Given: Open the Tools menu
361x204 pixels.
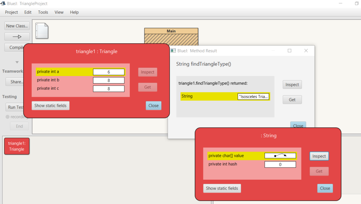Looking at the screenshot, I should coord(43,12).
